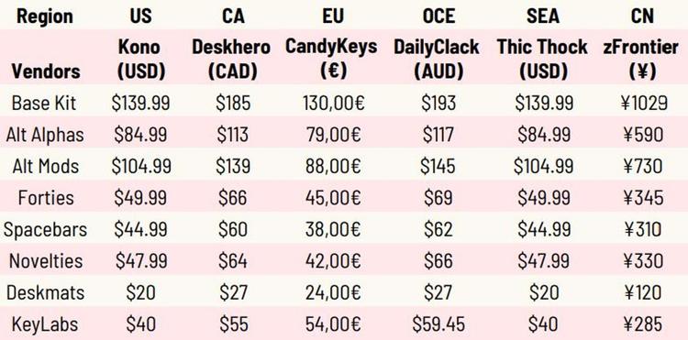Click the Alt Alphas row label
688x340 pixels.
(45, 135)
